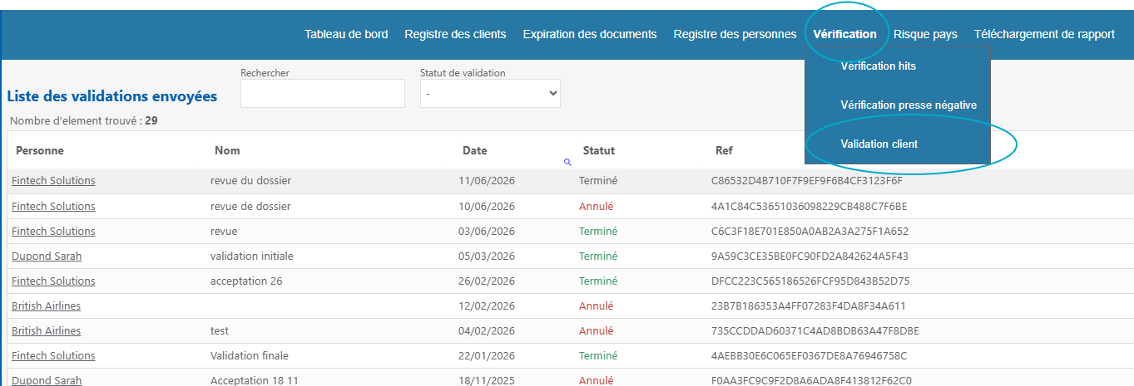Choose Validation client submenu entry
Image resolution: width=1134 pixels, height=386 pixels.
tap(879, 144)
